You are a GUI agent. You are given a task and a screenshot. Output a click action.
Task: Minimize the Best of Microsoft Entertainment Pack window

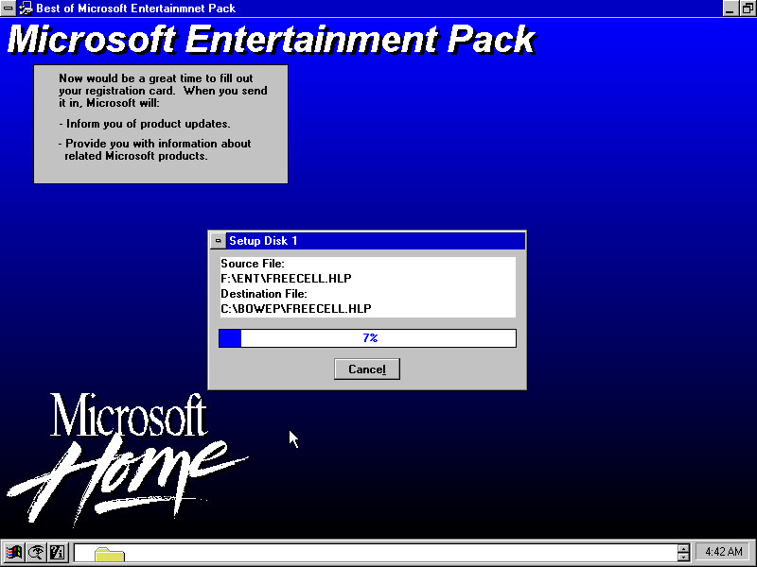[x=731, y=9]
